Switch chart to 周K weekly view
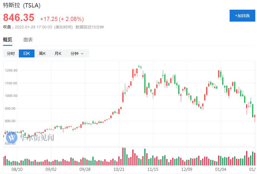The width and height of the screenshot is (257, 174). click(42, 53)
